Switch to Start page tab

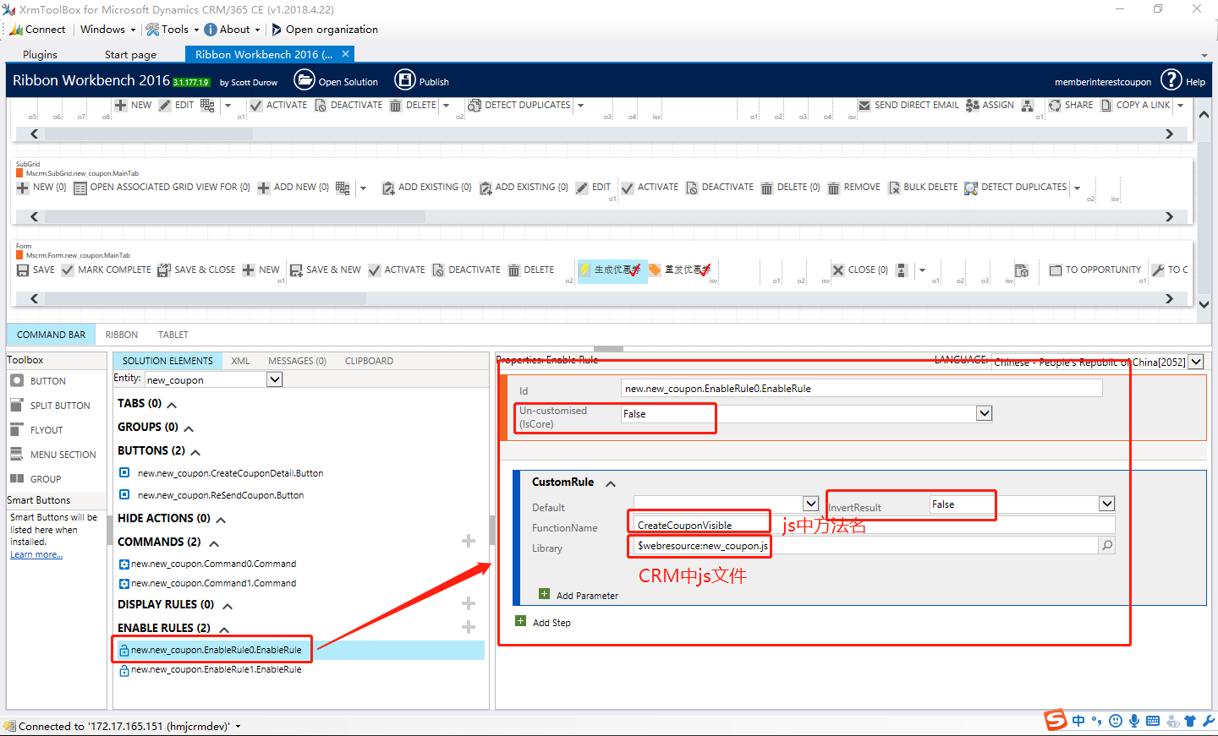pos(130,54)
